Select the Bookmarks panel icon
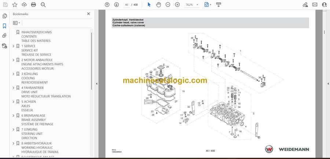Screen dimensions: 330x159 coord(4,26)
